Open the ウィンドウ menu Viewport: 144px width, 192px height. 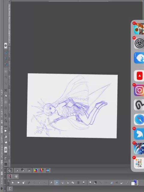coord(2,102)
